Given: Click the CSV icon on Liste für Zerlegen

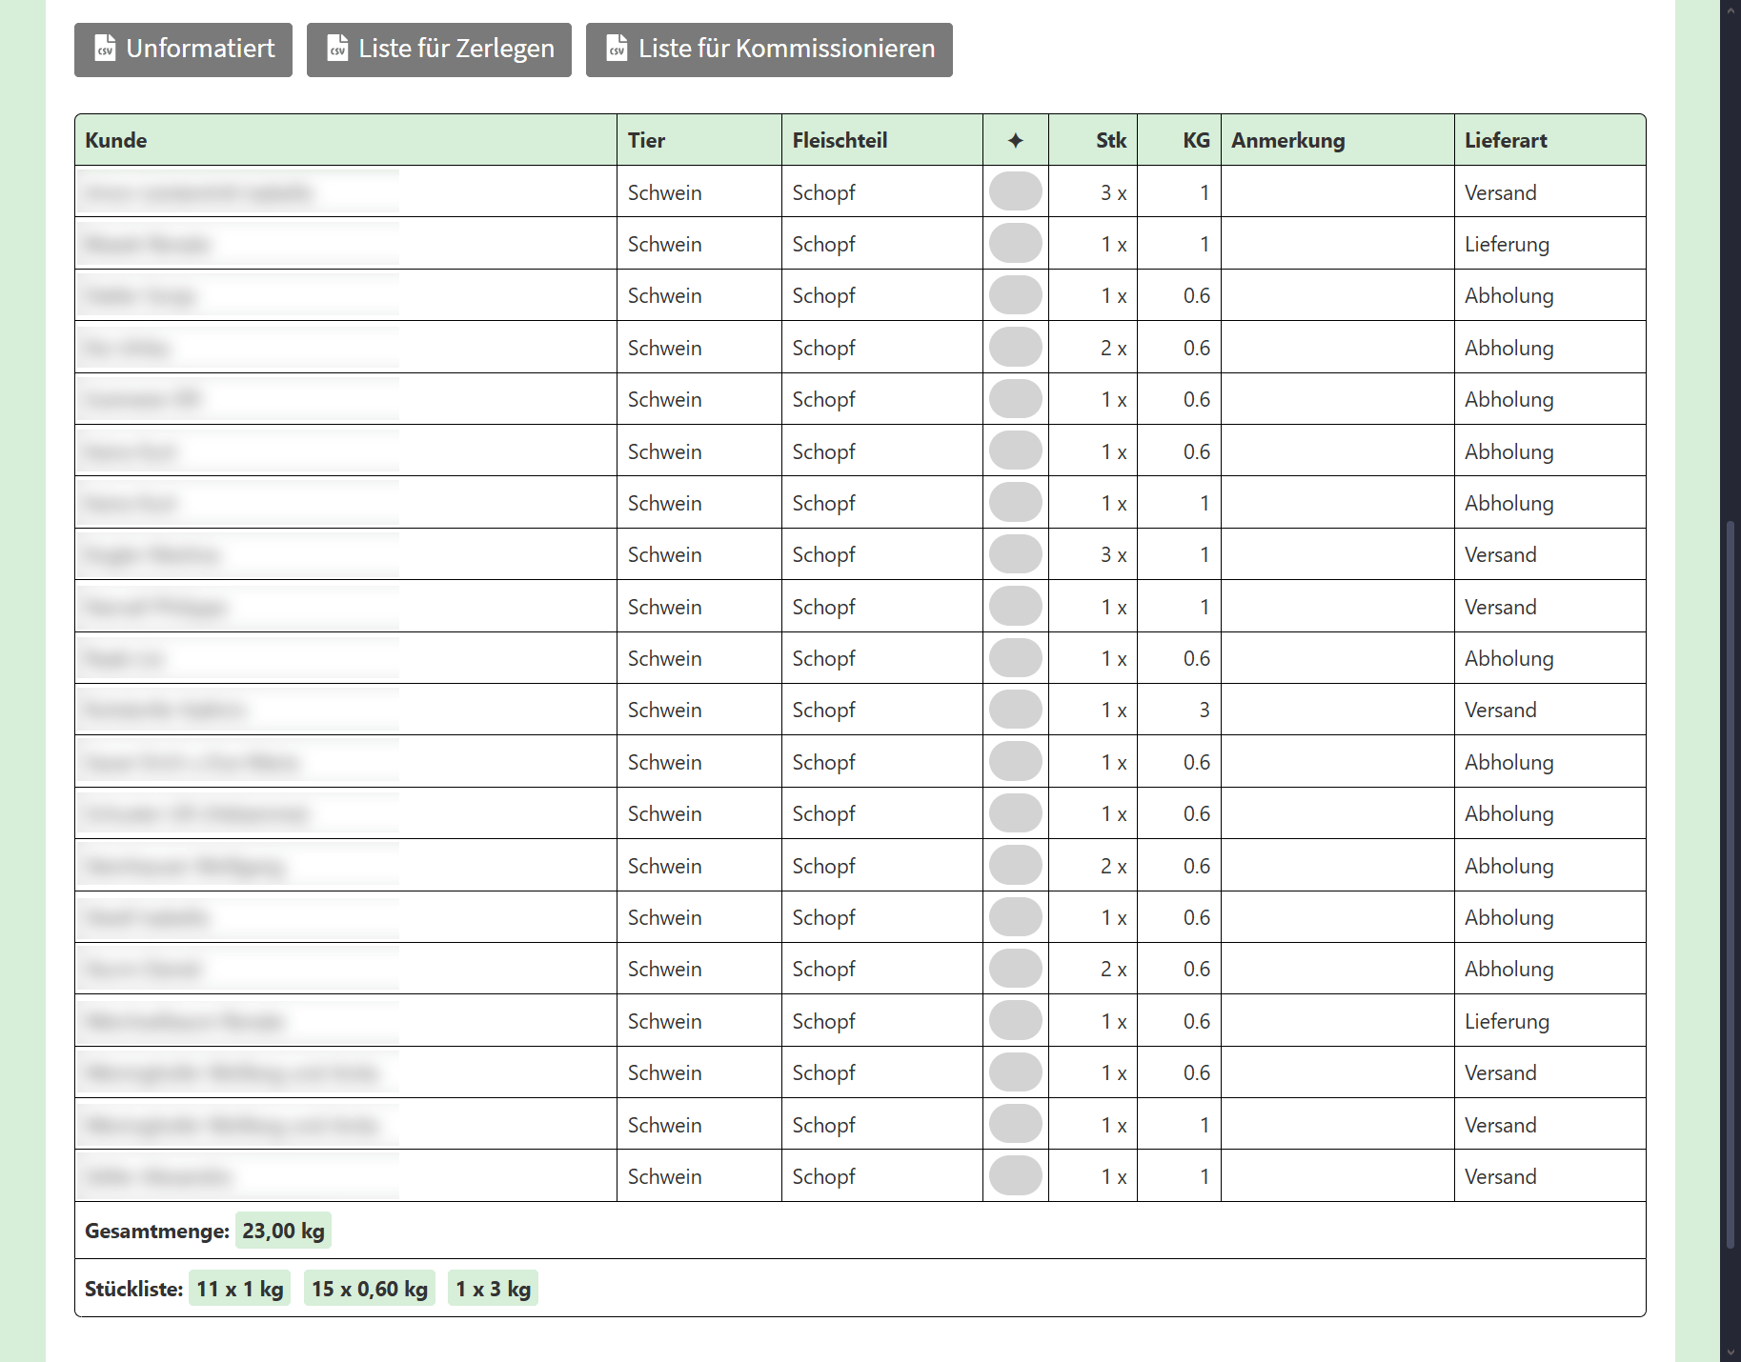Looking at the screenshot, I should [337, 49].
